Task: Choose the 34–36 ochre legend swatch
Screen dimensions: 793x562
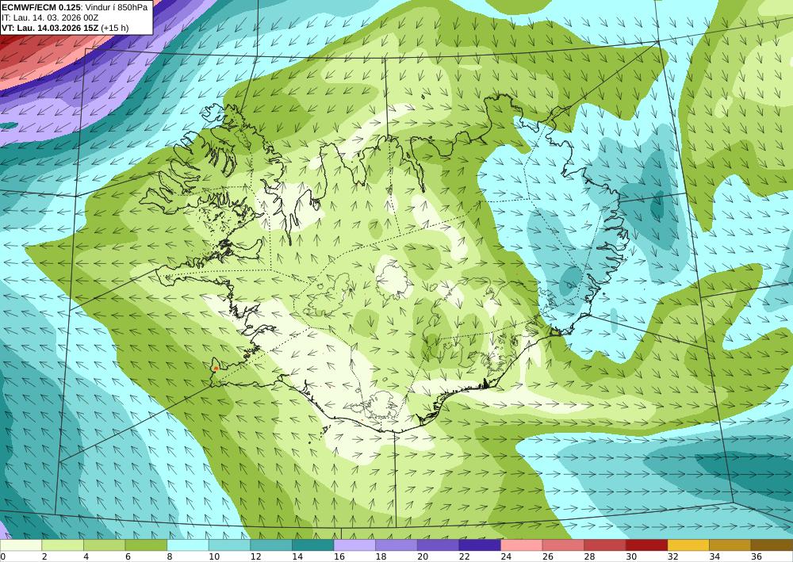Action: [x=730, y=545]
